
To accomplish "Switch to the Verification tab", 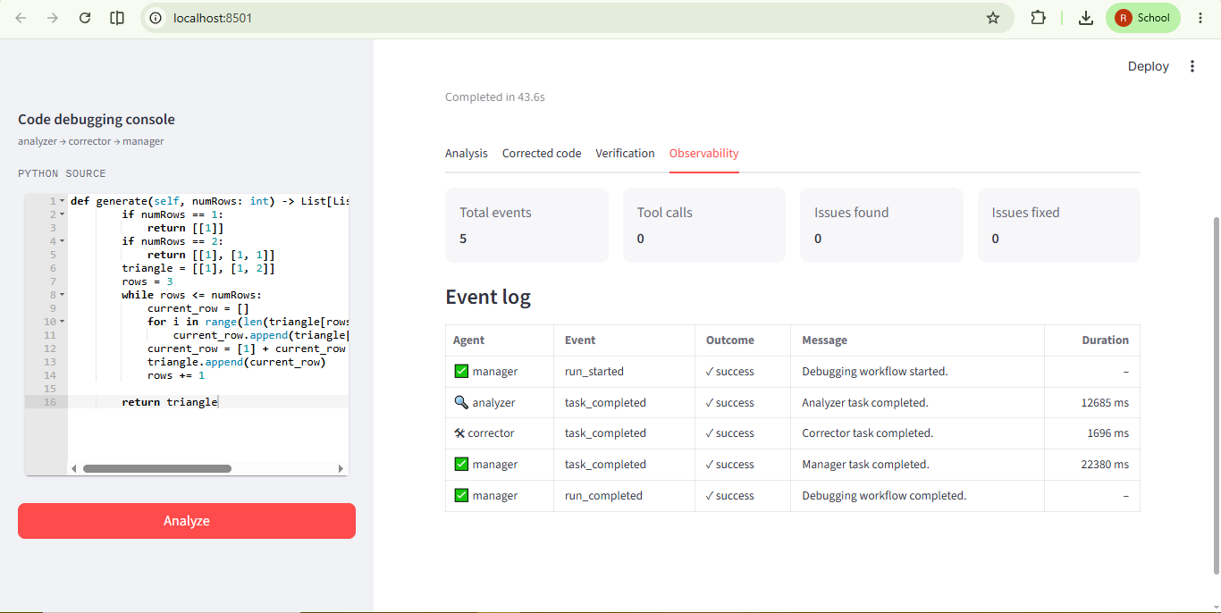I will 625,154.
